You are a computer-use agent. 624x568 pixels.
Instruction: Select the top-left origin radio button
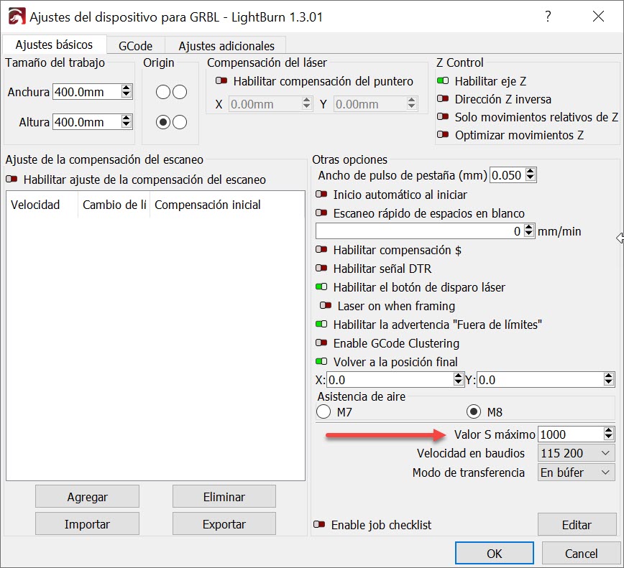coord(162,92)
